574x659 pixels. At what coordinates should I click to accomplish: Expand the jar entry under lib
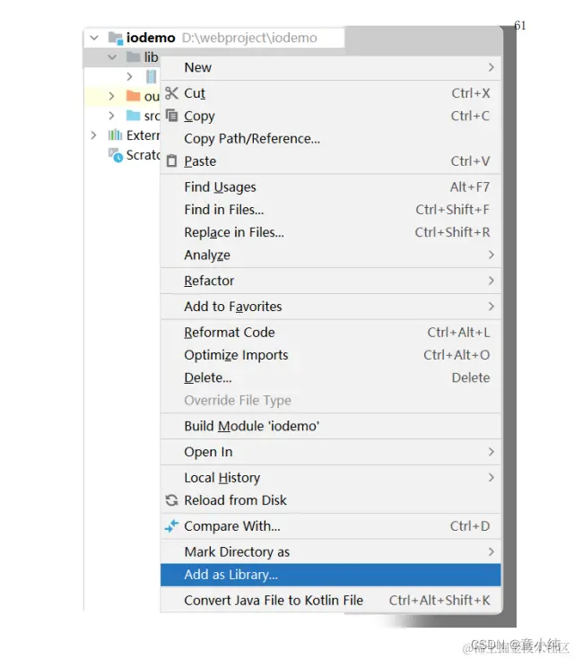tap(129, 76)
